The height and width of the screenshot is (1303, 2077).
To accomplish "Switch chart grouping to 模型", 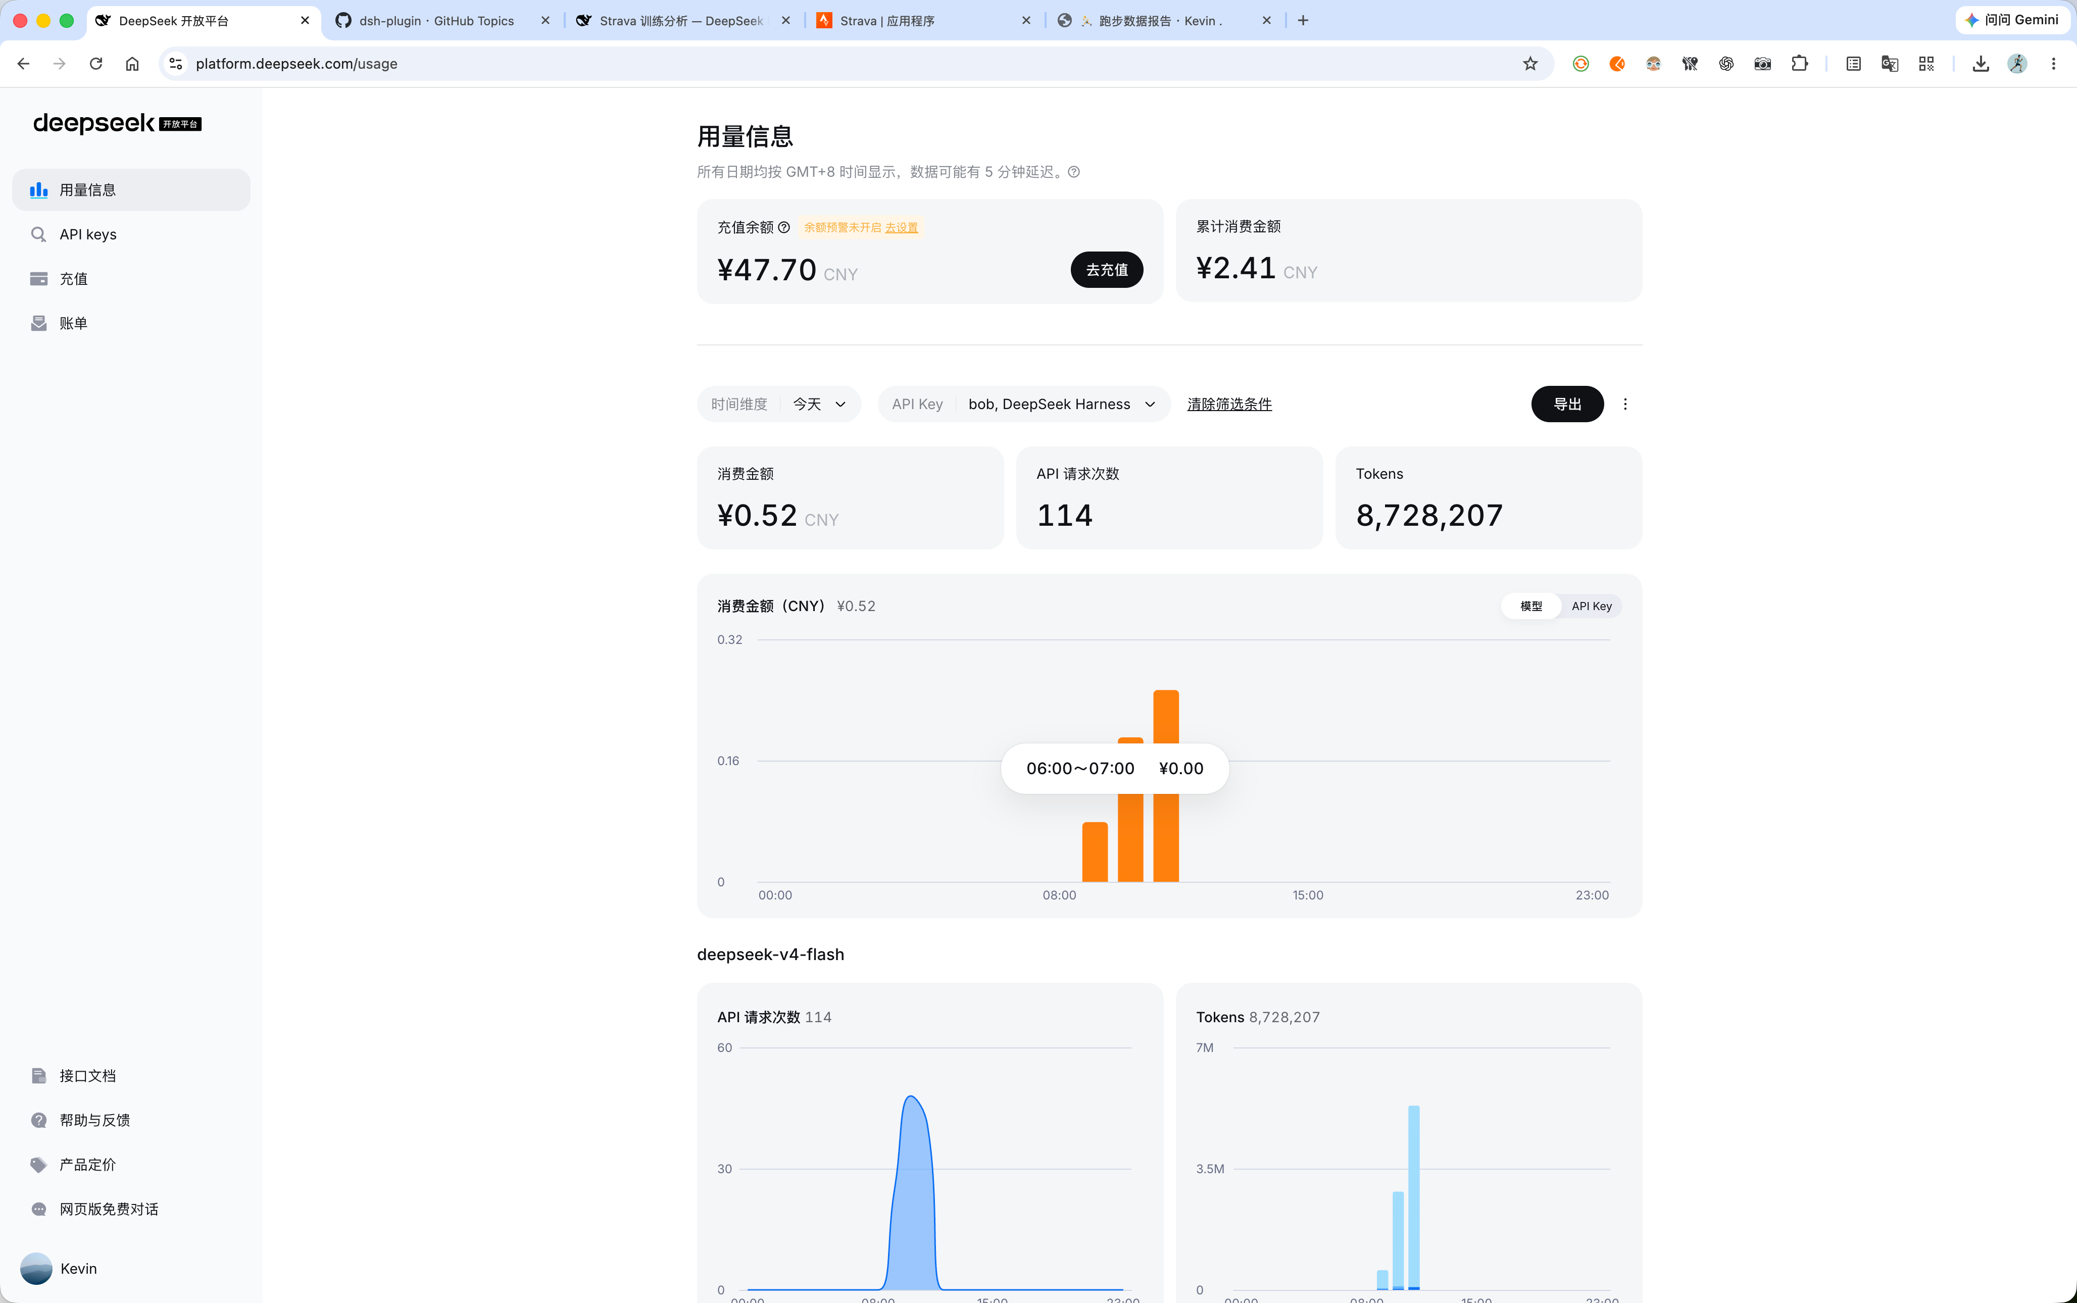I will pos(1530,606).
